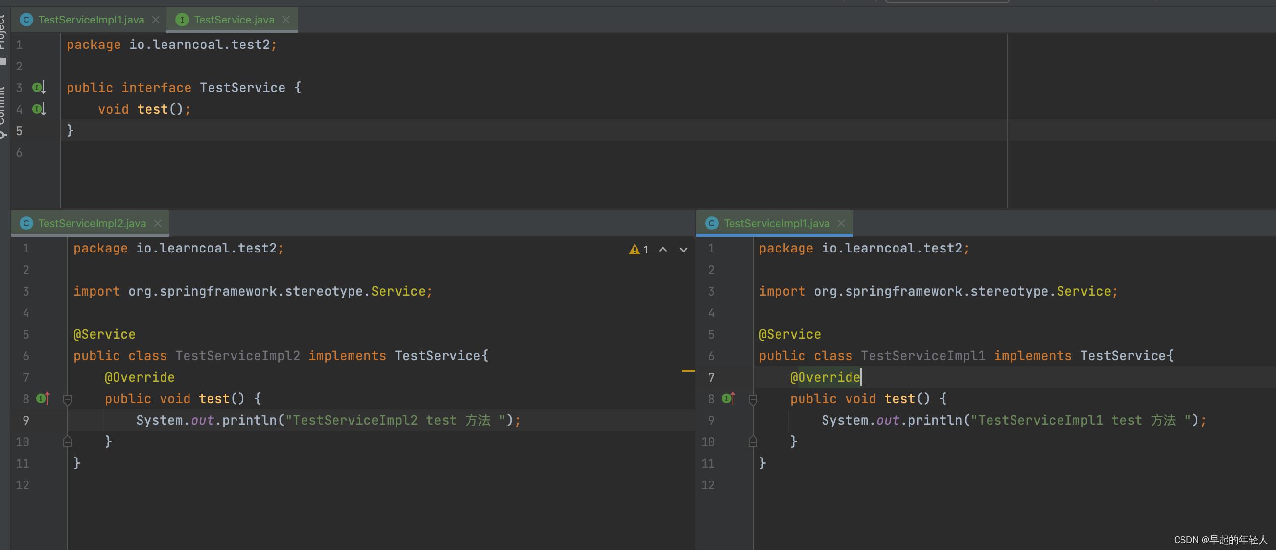Click line number 5 in the TestService.java gutter
Screen dimensions: 1276x550
point(19,131)
